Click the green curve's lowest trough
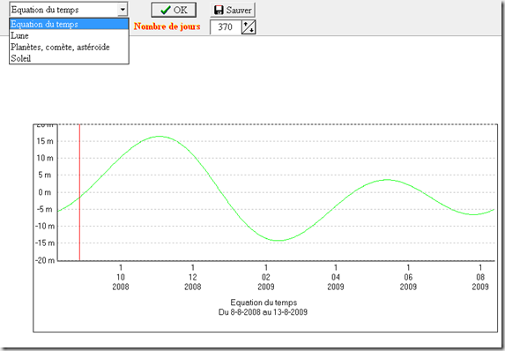505x351 pixels. click(x=278, y=241)
